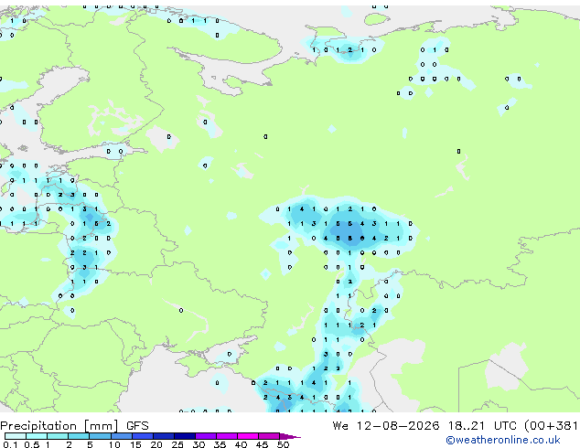The width and height of the screenshot is (580, 448).
Task: Click the legend swatch between 2 and 5
Action: point(79,436)
